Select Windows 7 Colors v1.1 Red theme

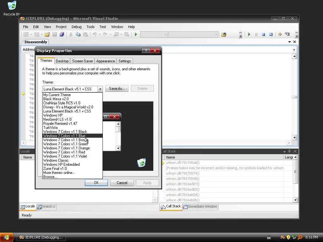click(x=72, y=152)
